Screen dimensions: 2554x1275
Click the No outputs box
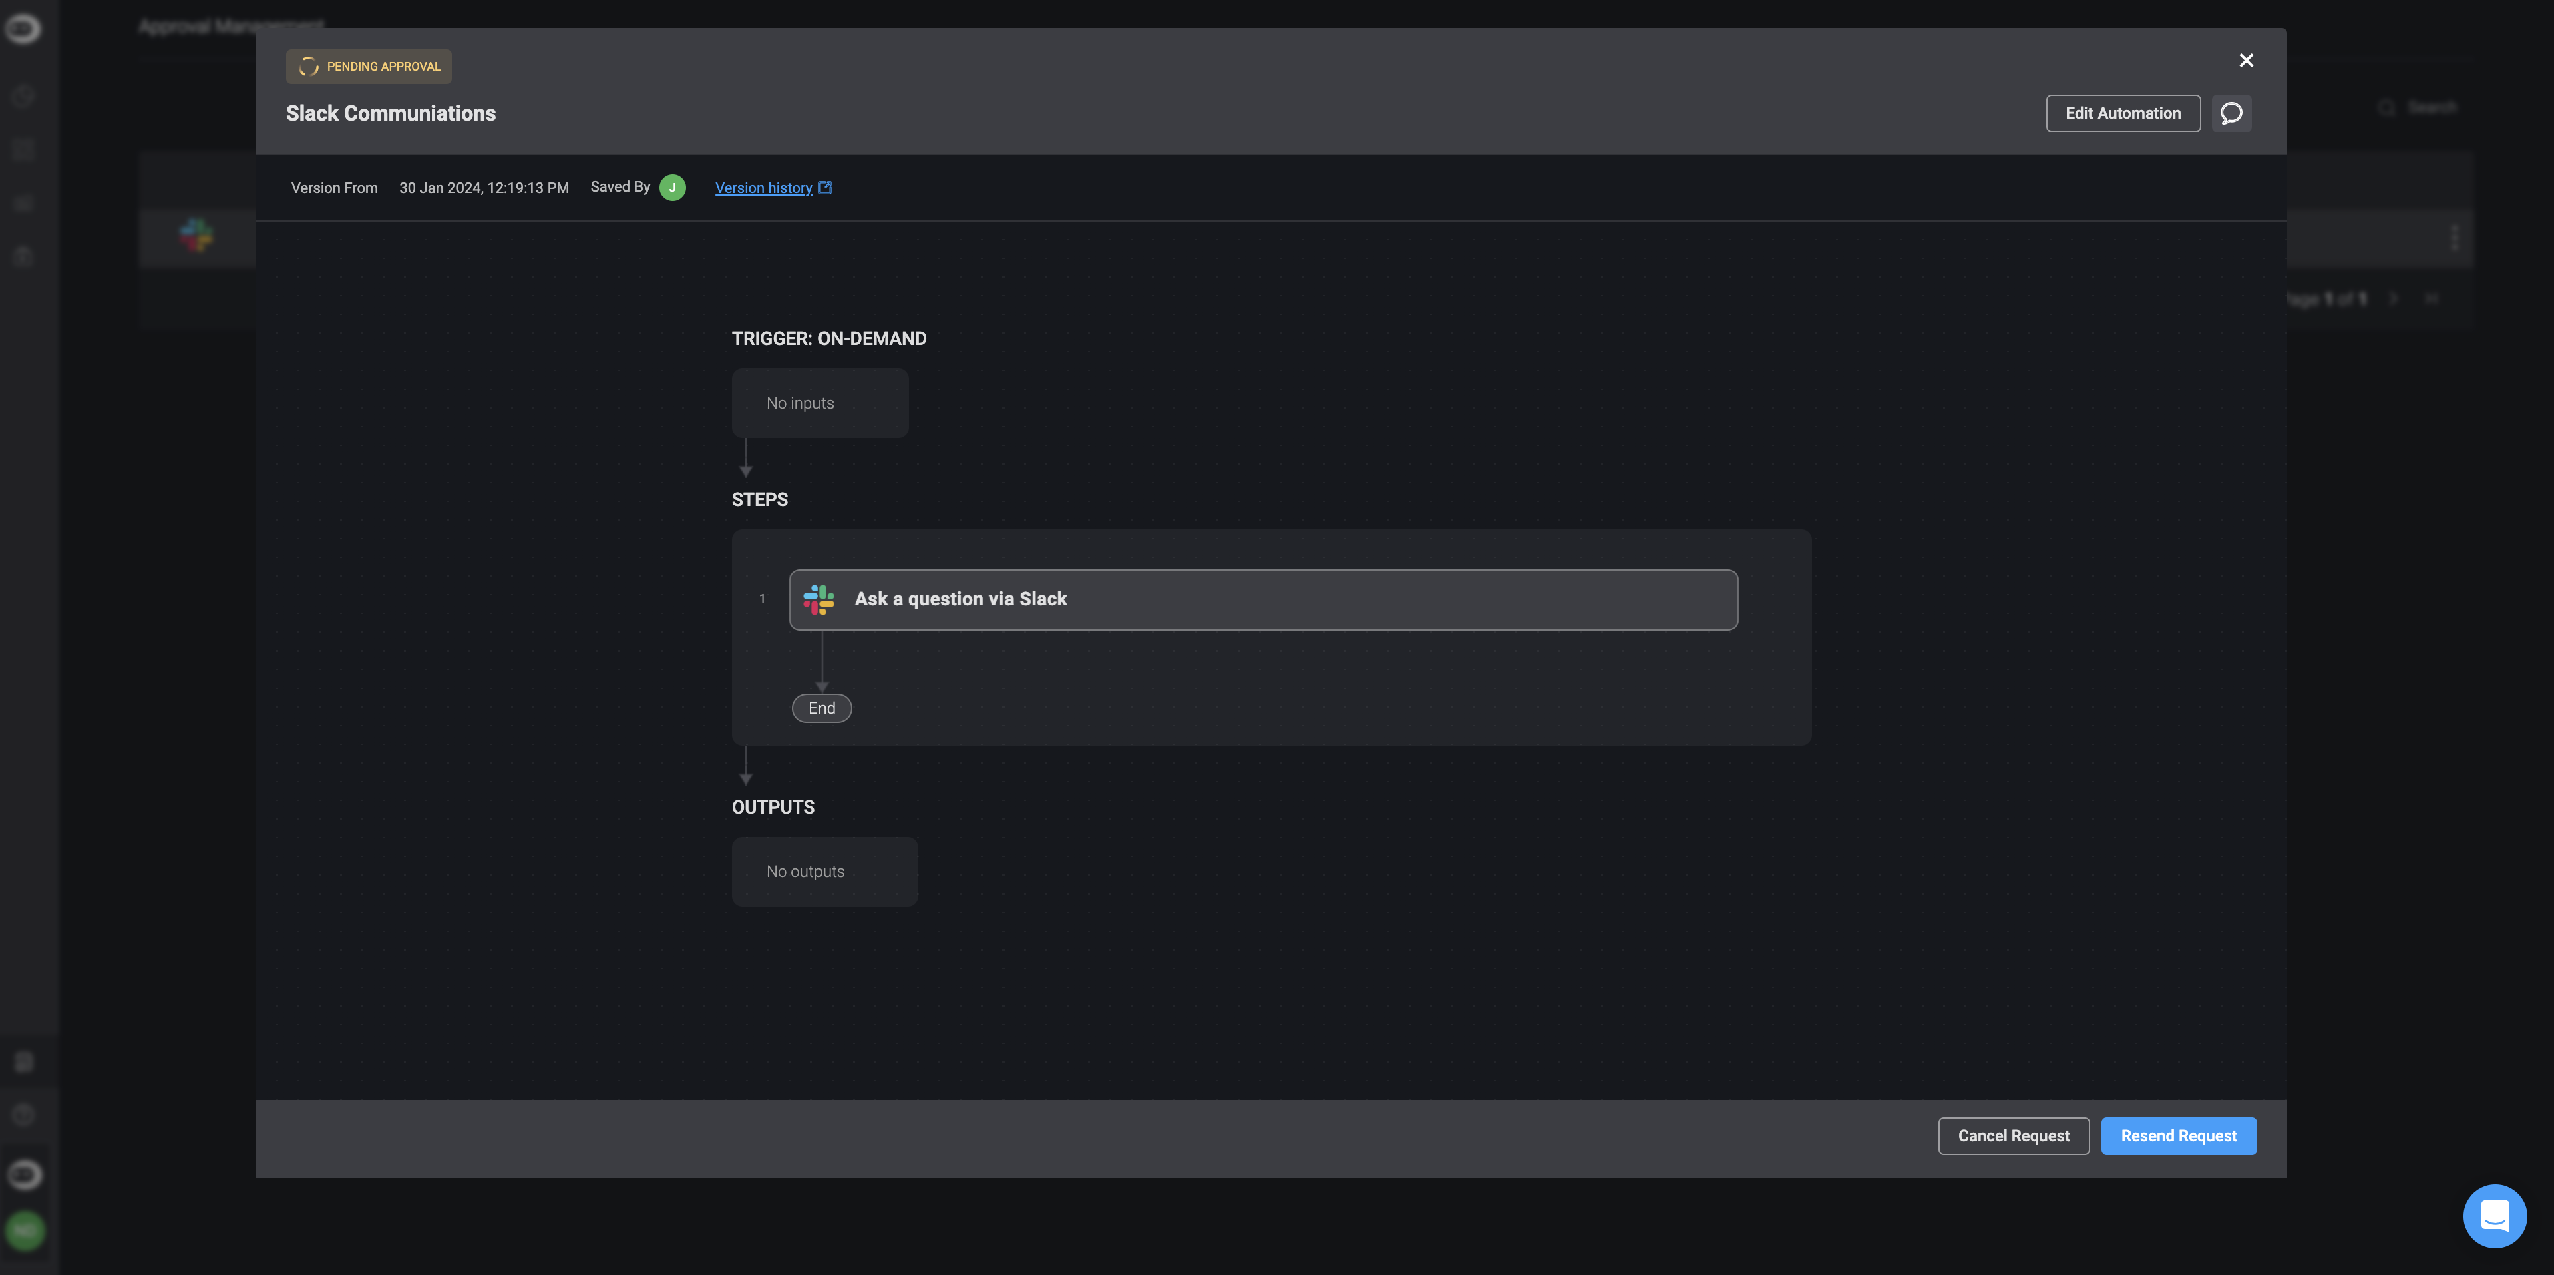pyautogui.click(x=825, y=872)
